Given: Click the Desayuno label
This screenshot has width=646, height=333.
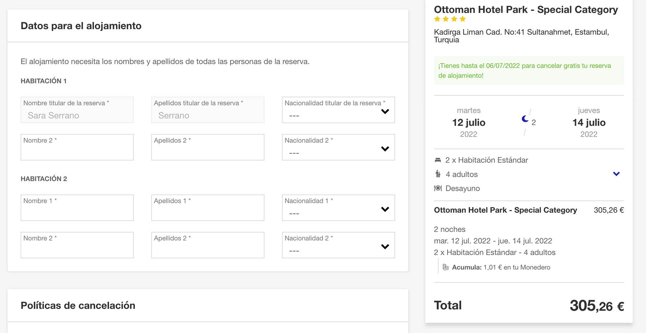Looking at the screenshot, I should pos(463,189).
